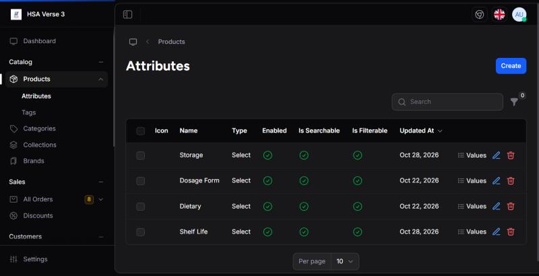Open Settings at sidebar bottom
Viewport: 539px width, 276px height.
(35, 260)
